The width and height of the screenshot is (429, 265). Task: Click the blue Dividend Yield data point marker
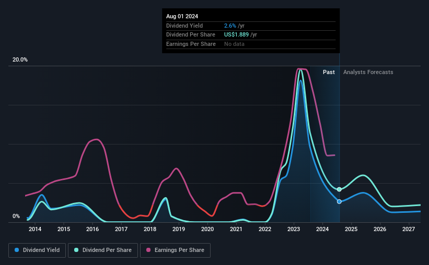click(339, 201)
